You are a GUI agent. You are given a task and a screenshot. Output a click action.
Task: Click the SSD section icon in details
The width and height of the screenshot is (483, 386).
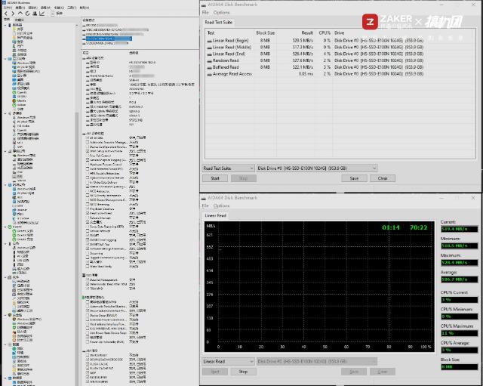coord(84,275)
